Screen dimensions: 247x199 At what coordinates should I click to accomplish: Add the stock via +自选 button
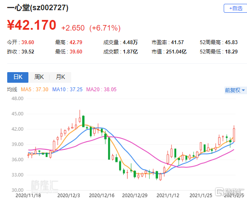[235, 8]
